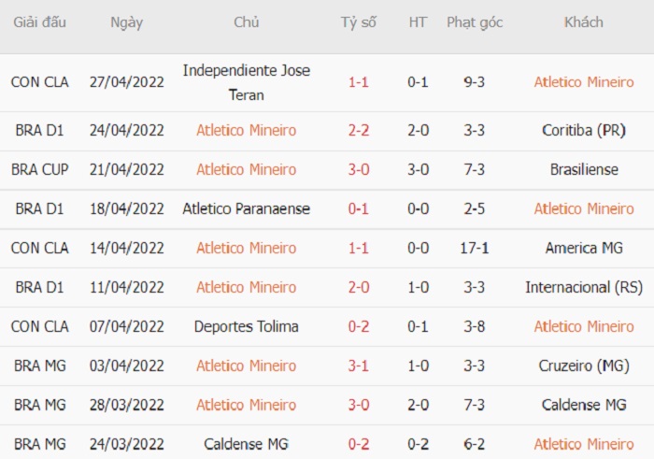
Task: Click the 27/04/2022 match date
Action: (127, 82)
